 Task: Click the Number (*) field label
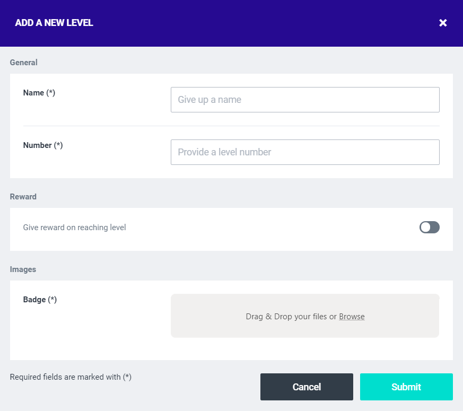coord(43,145)
